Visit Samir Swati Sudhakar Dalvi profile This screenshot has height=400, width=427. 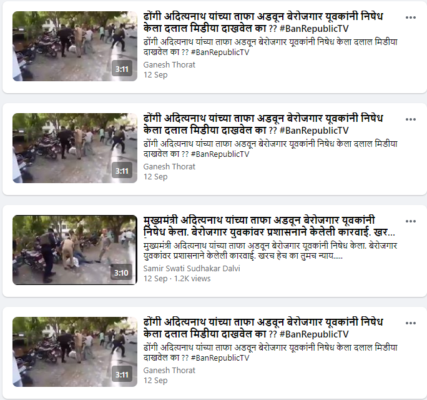(x=192, y=269)
